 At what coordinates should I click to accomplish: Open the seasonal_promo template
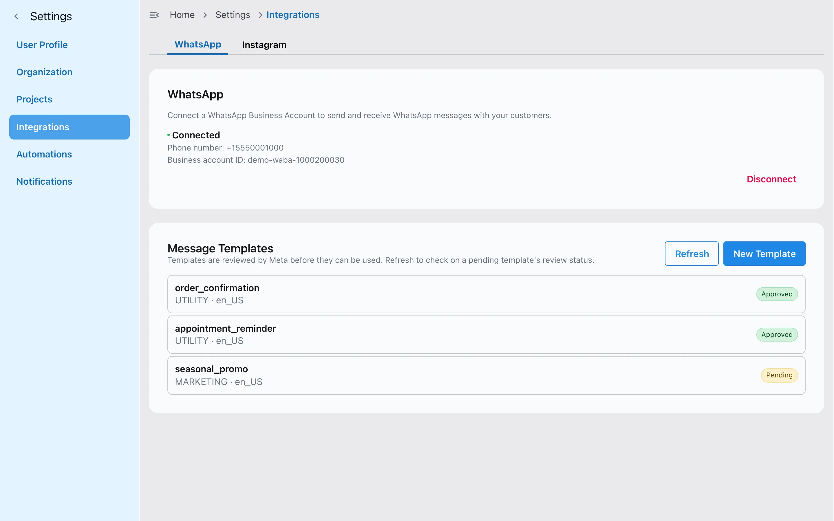click(x=486, y=375)
